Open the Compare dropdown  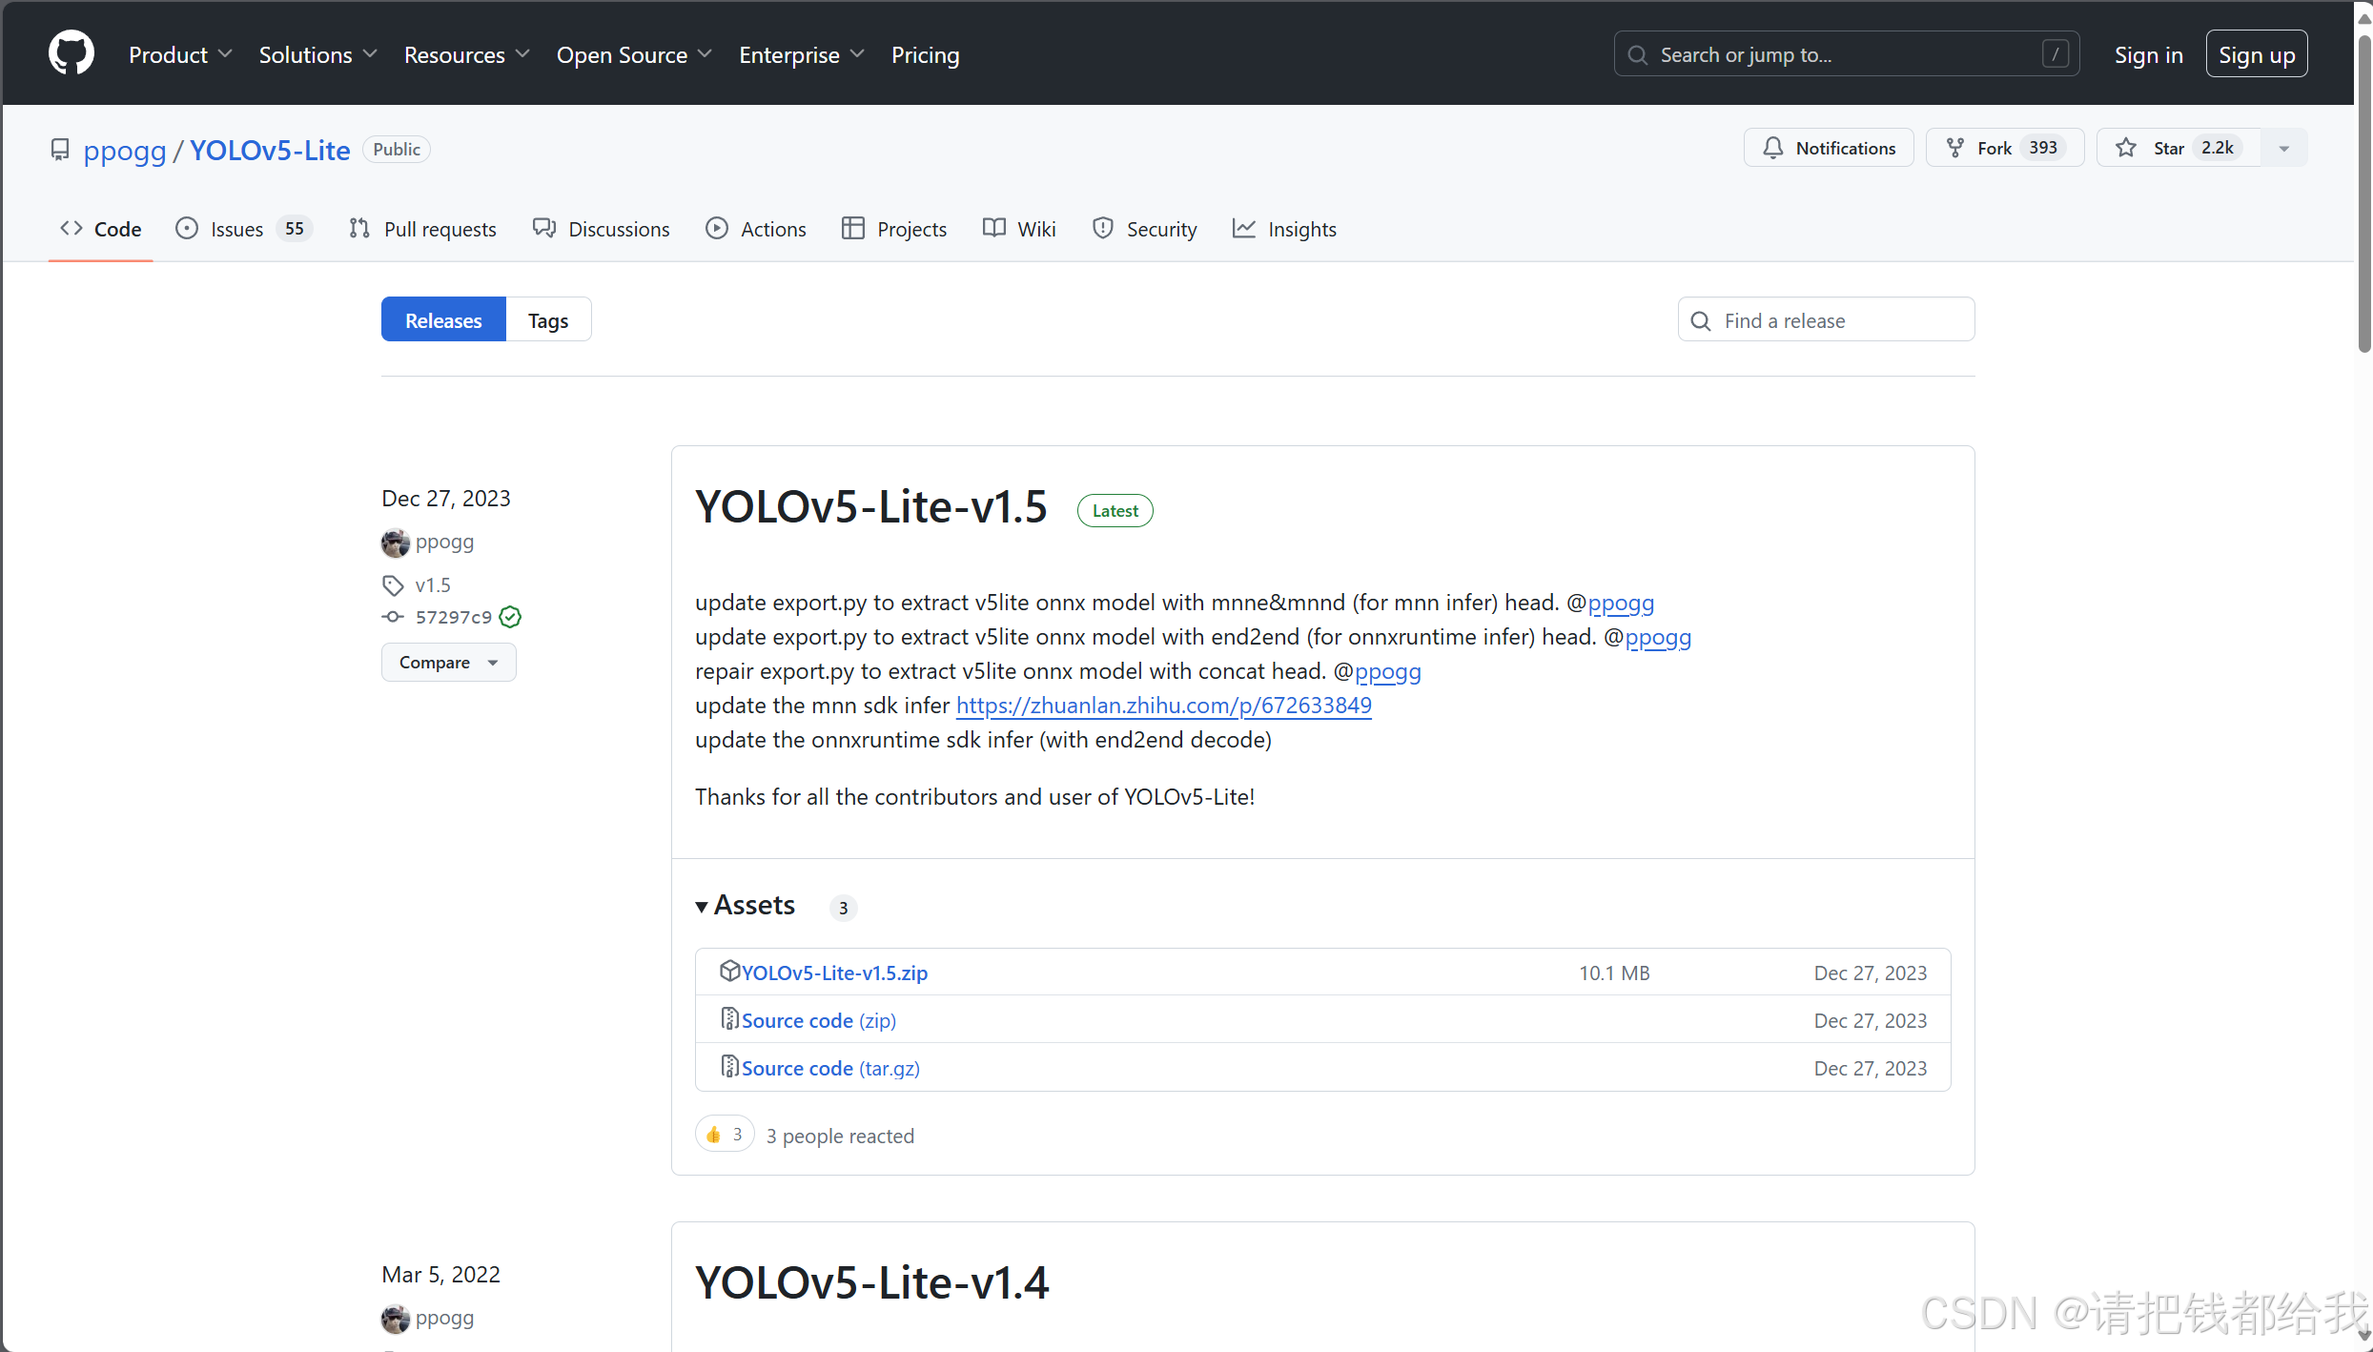click(449, 663)
